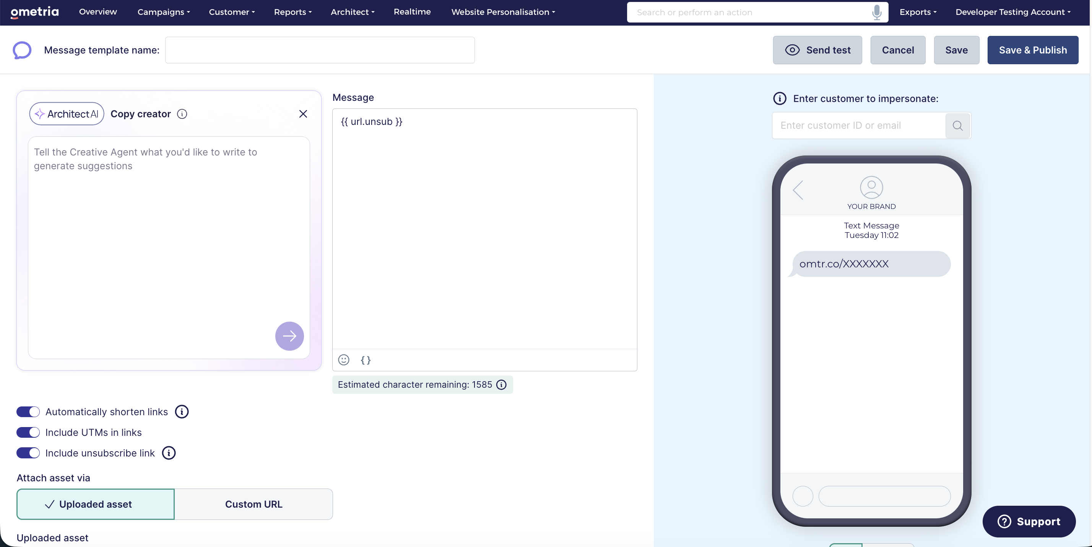Click the info icon for Automatically shorten links
Viewport: 1092px width, 547px height.
point(182,411)
